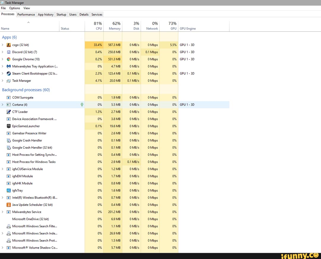Expand the Malwarebytes Tray Application row
The image size is (321, 259).
[x=2, y=66]
